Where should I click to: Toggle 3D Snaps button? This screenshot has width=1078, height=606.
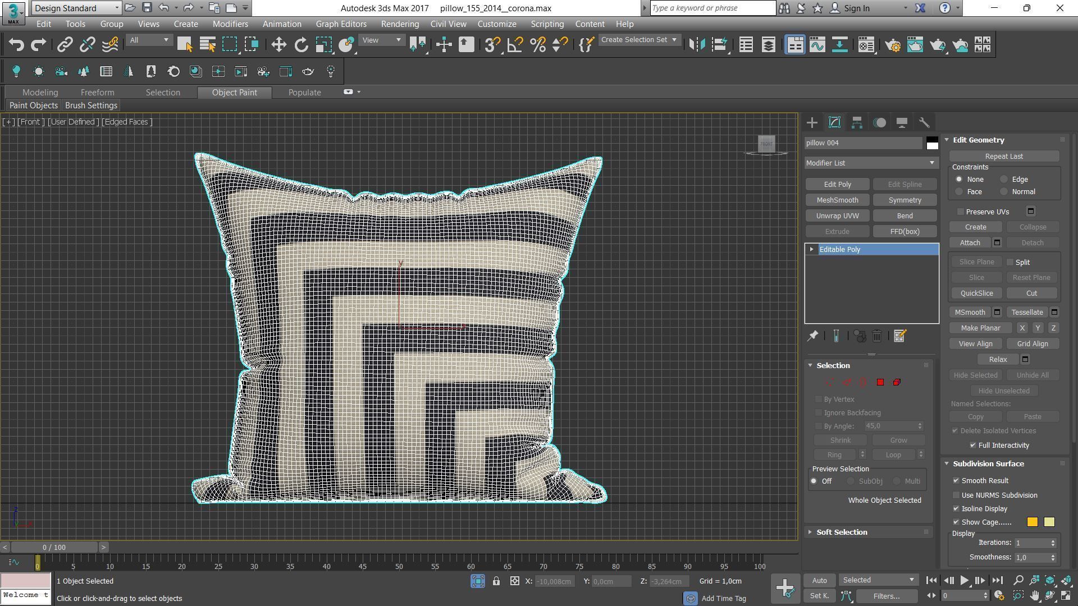pyautogui.click(x=492, y=45)
